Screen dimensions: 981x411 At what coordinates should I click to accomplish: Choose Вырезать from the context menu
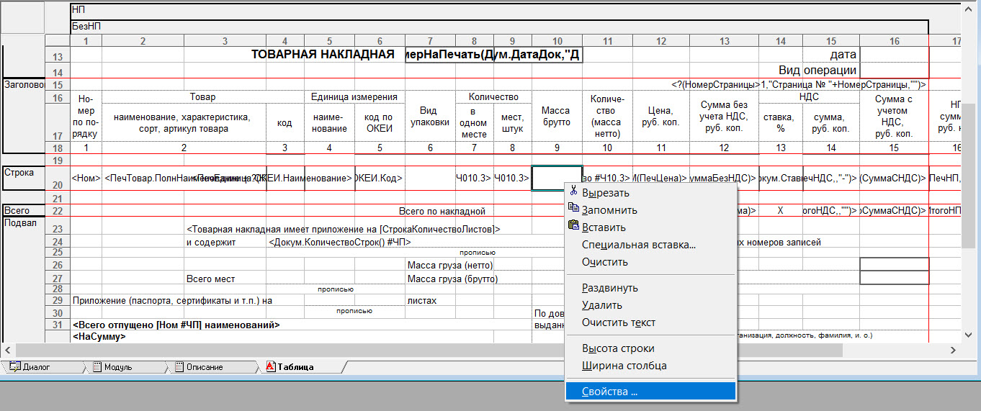click(x=650, y=193)
